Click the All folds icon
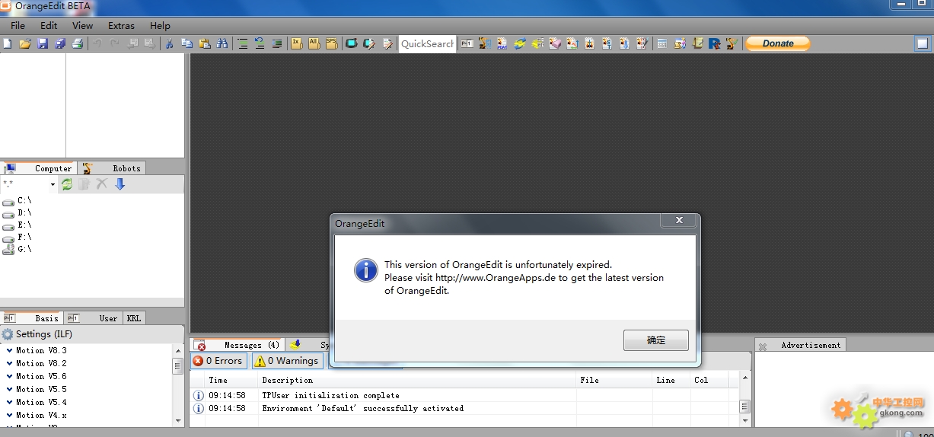Screen dimensions: 934x437 (x=314, y=43)
